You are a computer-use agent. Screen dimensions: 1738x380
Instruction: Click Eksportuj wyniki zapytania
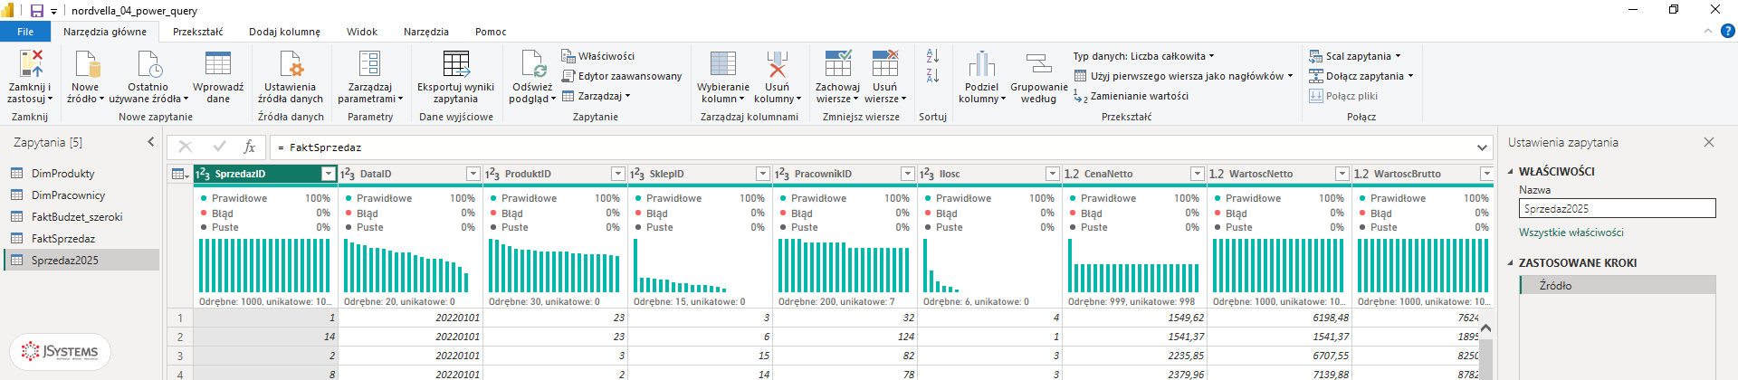click(x=455, y=77)
